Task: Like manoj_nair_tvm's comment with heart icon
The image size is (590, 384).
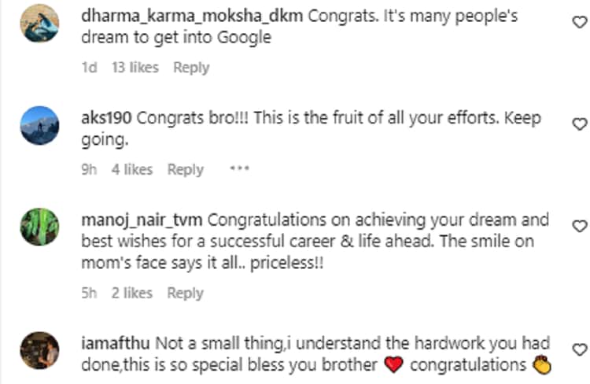Action: 579,226
